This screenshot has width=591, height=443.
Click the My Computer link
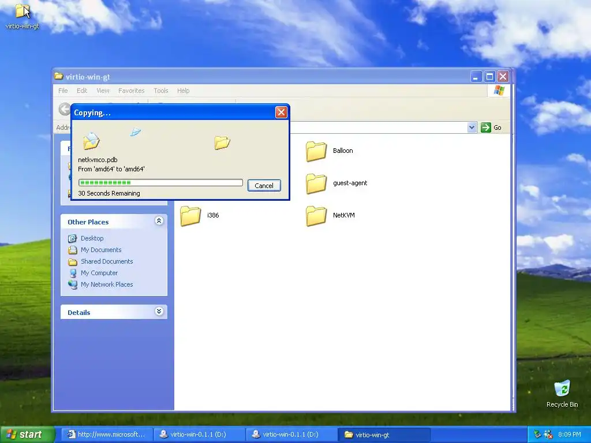tap(99, 273)
